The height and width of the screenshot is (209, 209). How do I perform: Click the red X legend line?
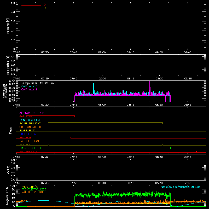[x=31, y=5]
